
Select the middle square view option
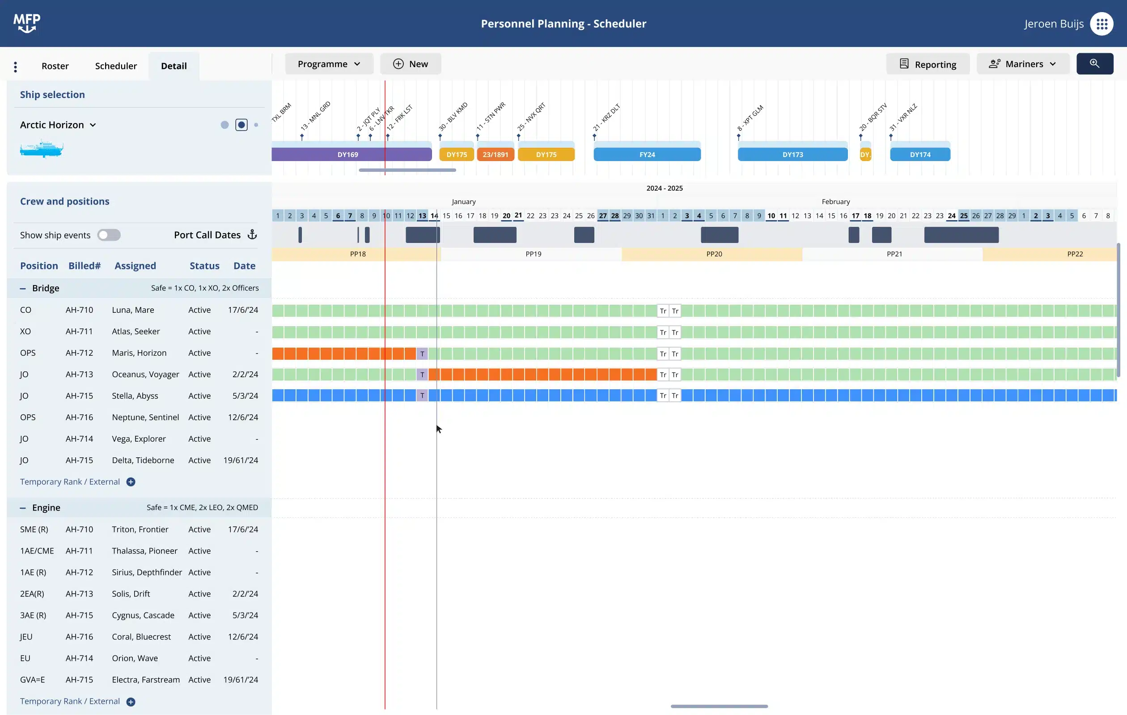(241, 124)
